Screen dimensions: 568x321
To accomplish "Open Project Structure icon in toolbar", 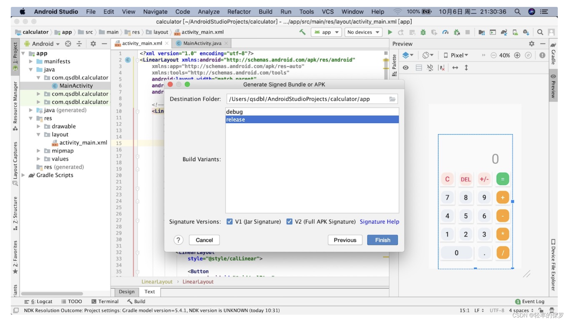I will pos(482,32).
